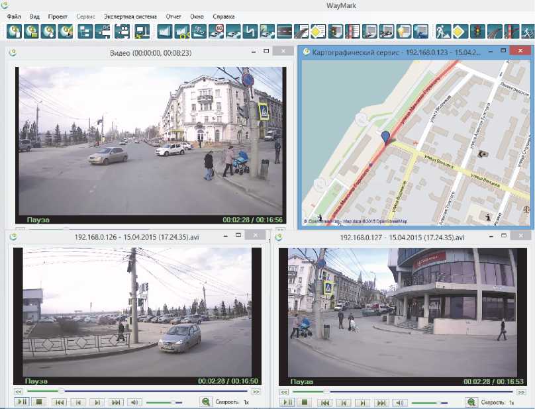Click the traffic light toolbar icon
535x409 pixels.
click(x=476, y=30)
